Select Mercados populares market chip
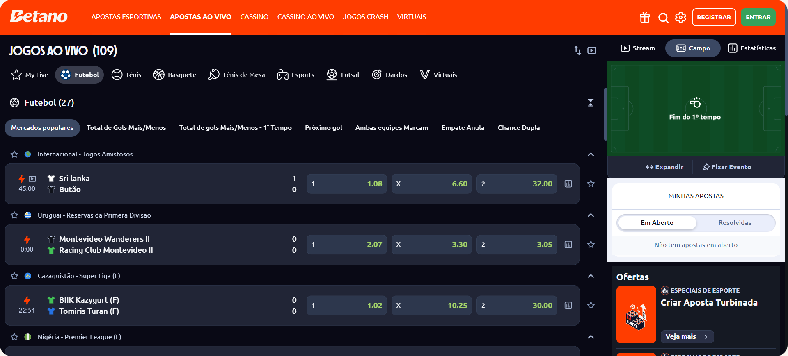Viewport: 788px width, 356px height. point(42,127)
